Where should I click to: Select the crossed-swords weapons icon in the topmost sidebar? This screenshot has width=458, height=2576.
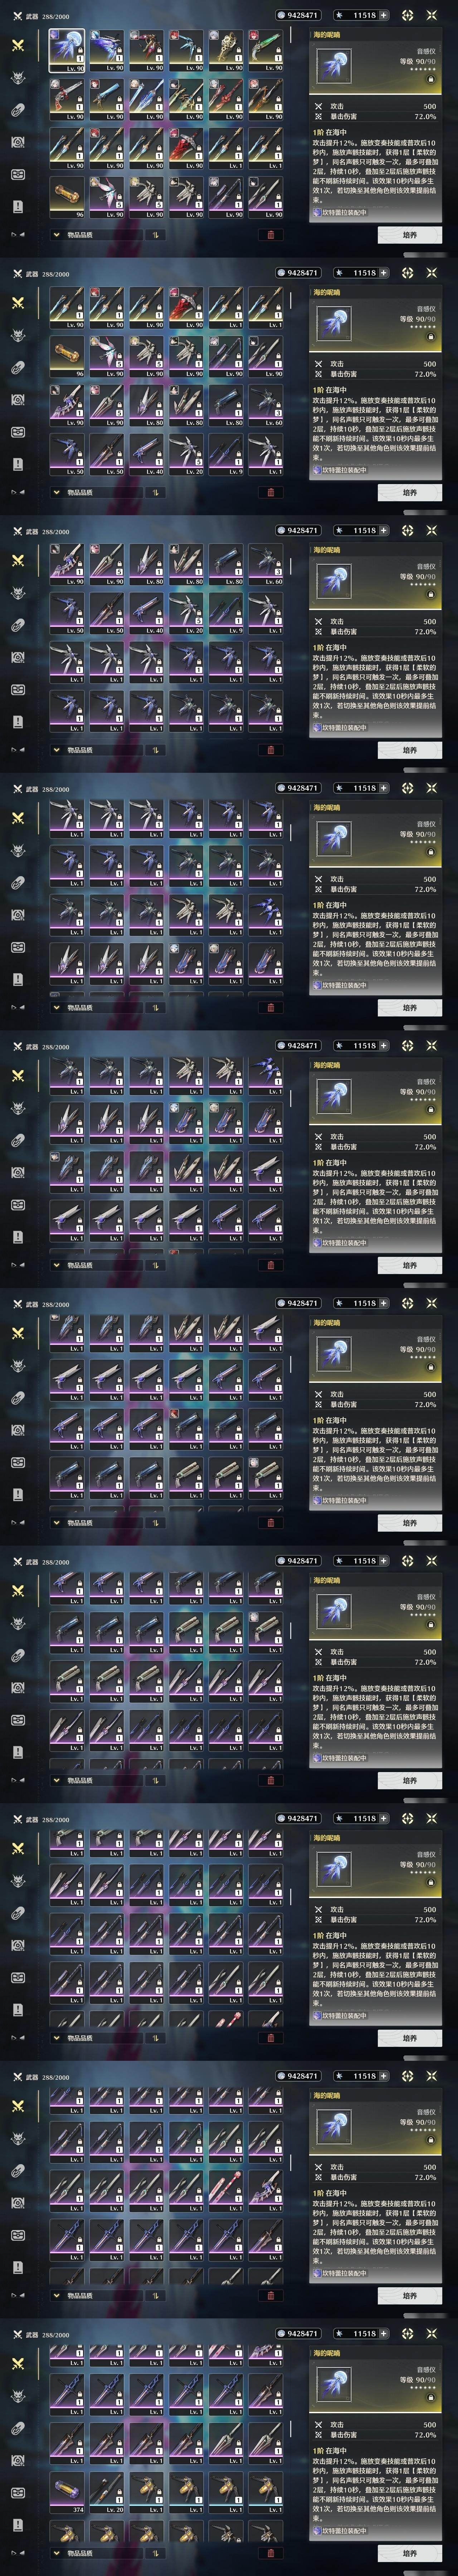click(17, 46)
